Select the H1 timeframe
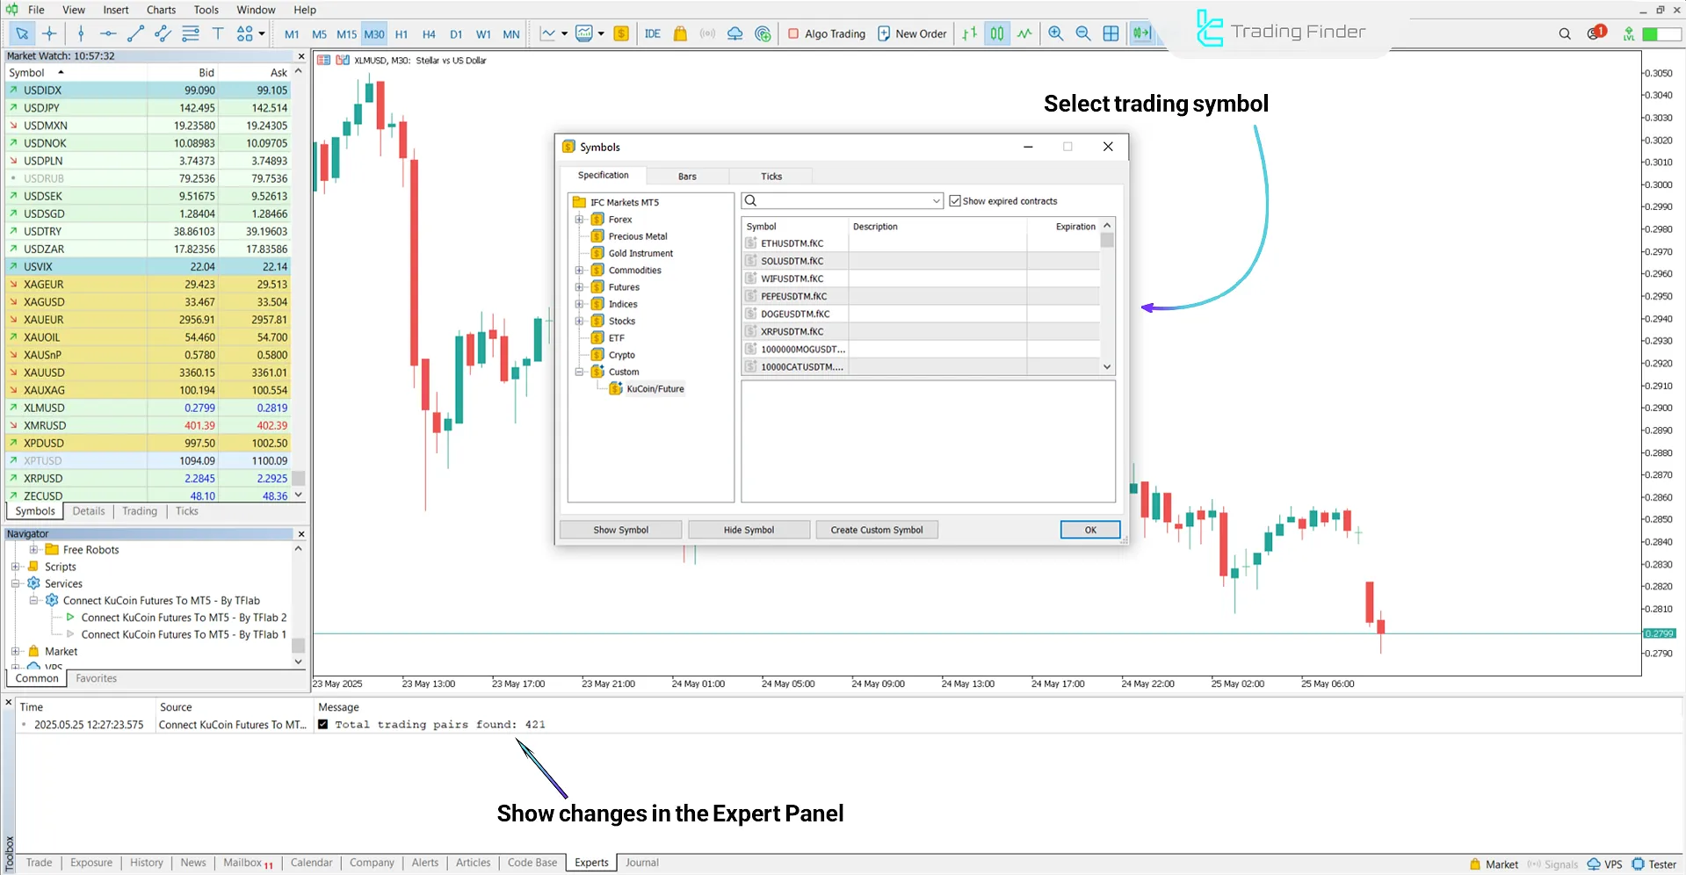The width and height of the screenshot is (1686, 875). 402,33
